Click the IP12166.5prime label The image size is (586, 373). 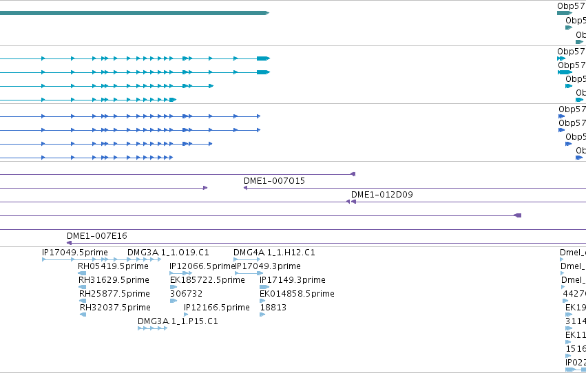[217, 308]
